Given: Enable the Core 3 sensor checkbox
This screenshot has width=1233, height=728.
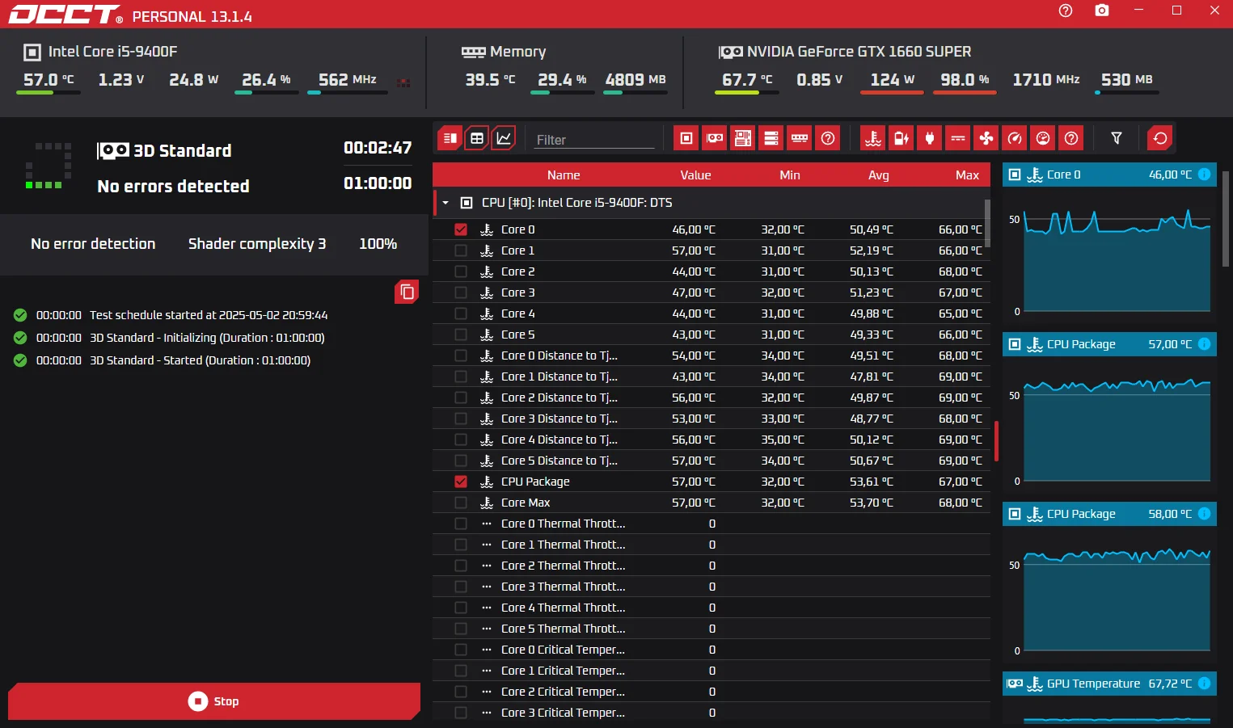Looking at the screenshot, I should (x=461, y=292).
